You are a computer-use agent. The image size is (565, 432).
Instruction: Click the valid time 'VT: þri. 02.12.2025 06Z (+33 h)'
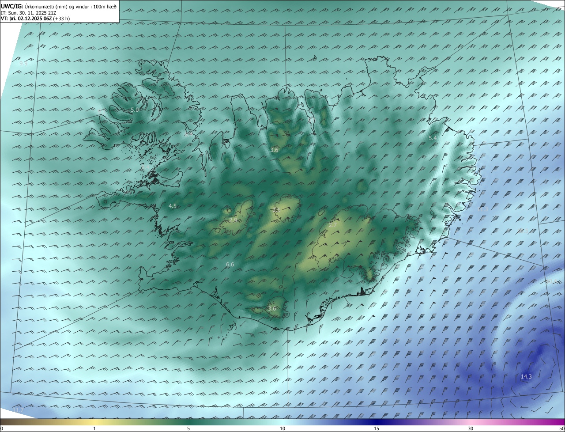coord(35,19)
